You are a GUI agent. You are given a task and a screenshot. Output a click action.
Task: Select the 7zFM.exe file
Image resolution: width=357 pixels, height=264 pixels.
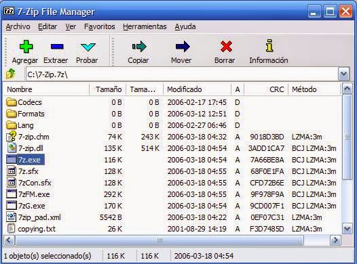[28, 194]
